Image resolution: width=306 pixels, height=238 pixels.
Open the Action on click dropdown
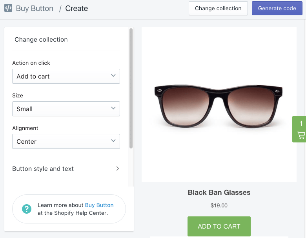(66, 76)
